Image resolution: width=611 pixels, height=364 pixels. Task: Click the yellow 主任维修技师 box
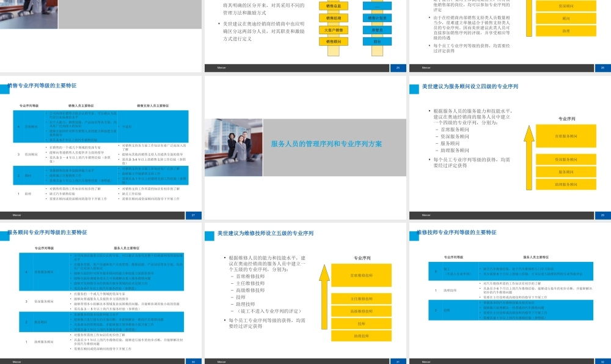pos(361,299)
